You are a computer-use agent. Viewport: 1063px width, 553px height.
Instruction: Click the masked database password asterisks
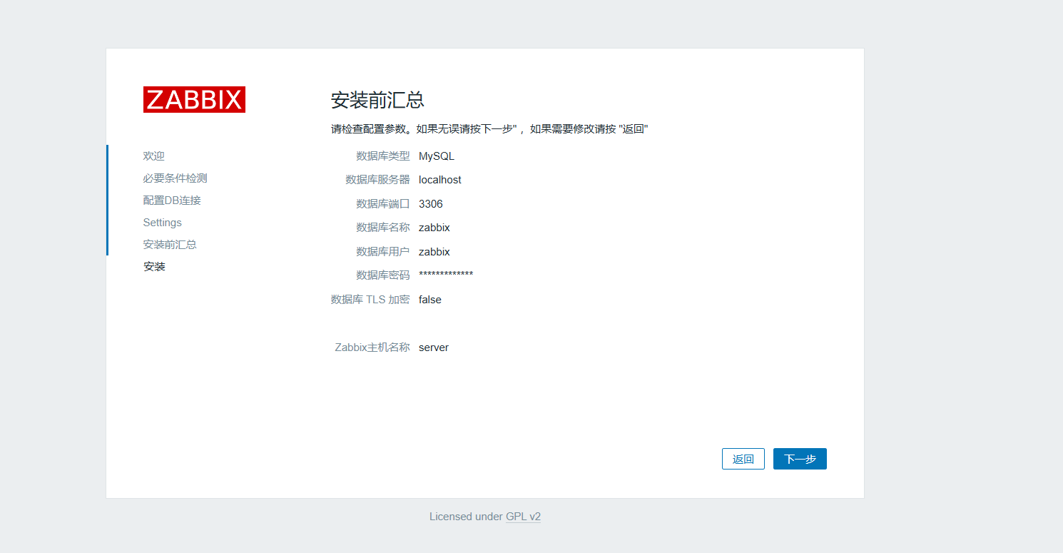point(445,275)
